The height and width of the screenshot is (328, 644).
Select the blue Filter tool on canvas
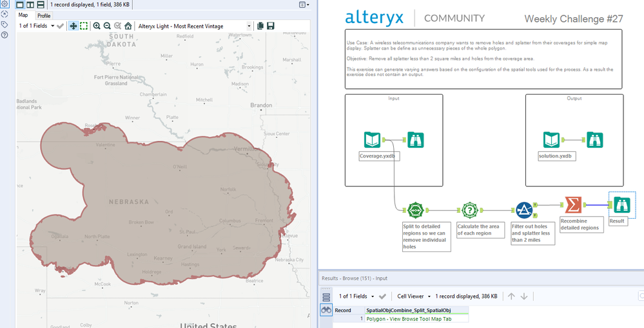point(524,210)
